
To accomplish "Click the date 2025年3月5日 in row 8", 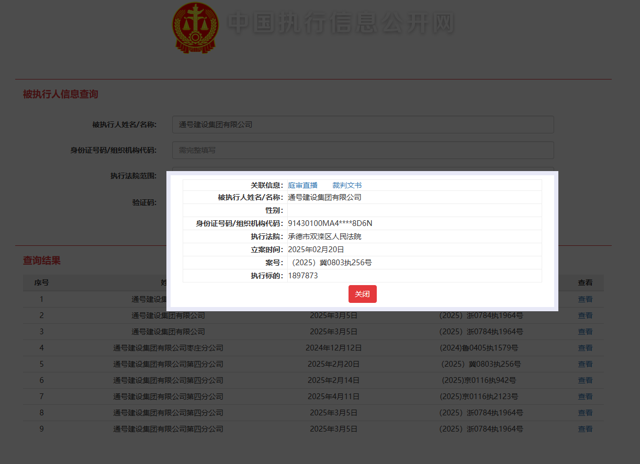I will pos(334,413).
